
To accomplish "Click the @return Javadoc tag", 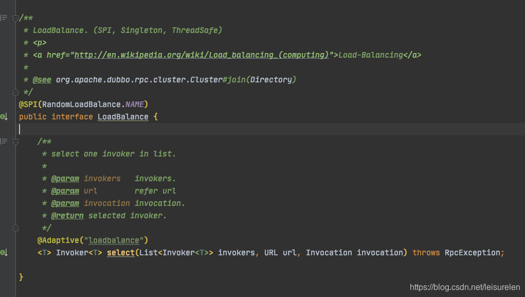I will pos(67,216).
